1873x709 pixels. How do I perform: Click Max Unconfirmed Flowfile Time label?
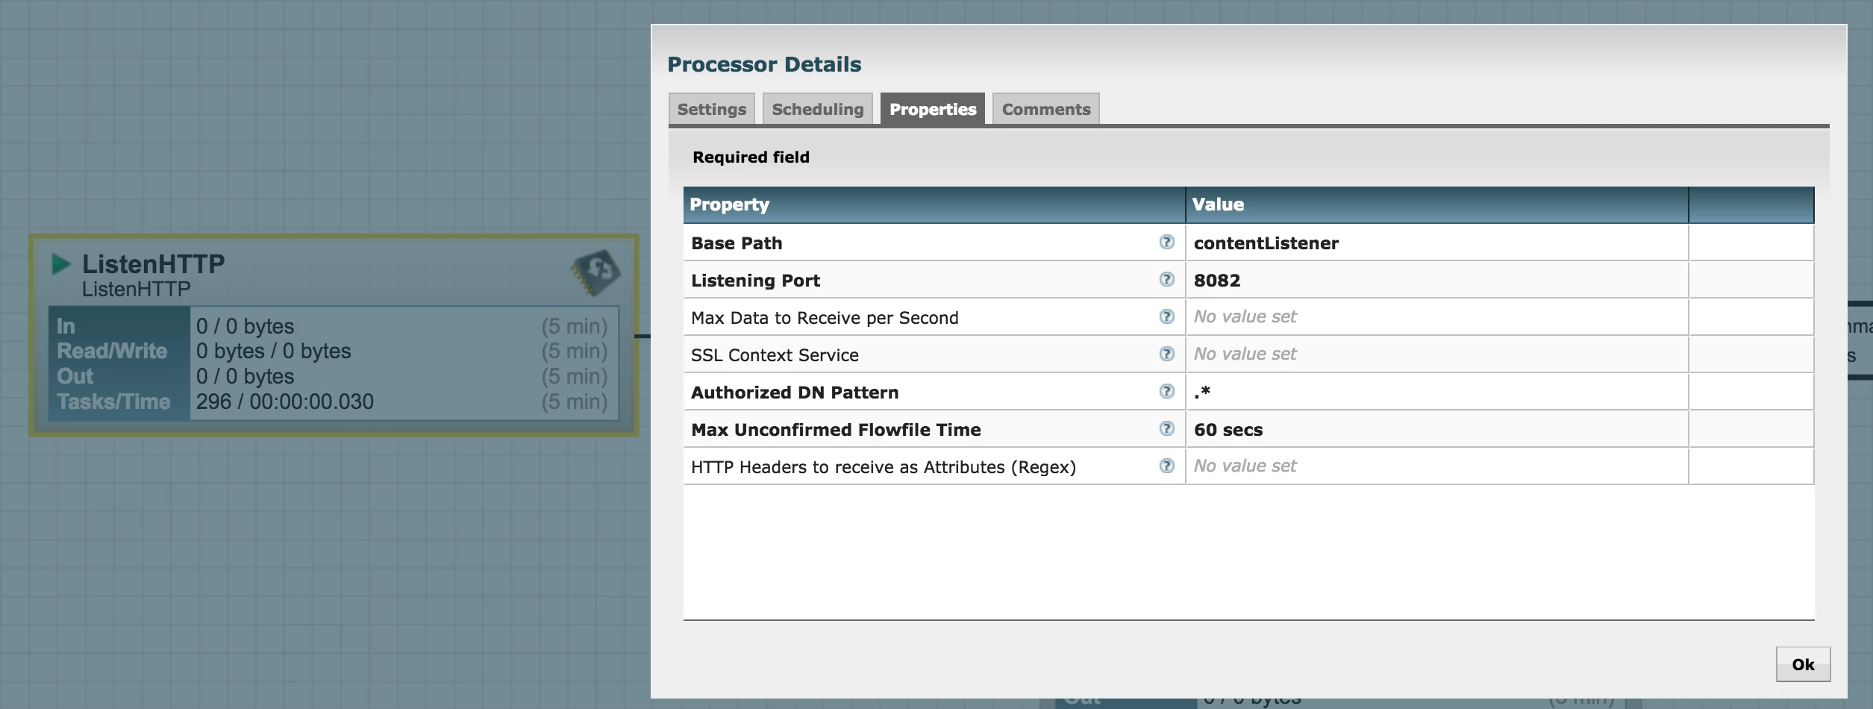pyautogui.click(x=836, y=430)
